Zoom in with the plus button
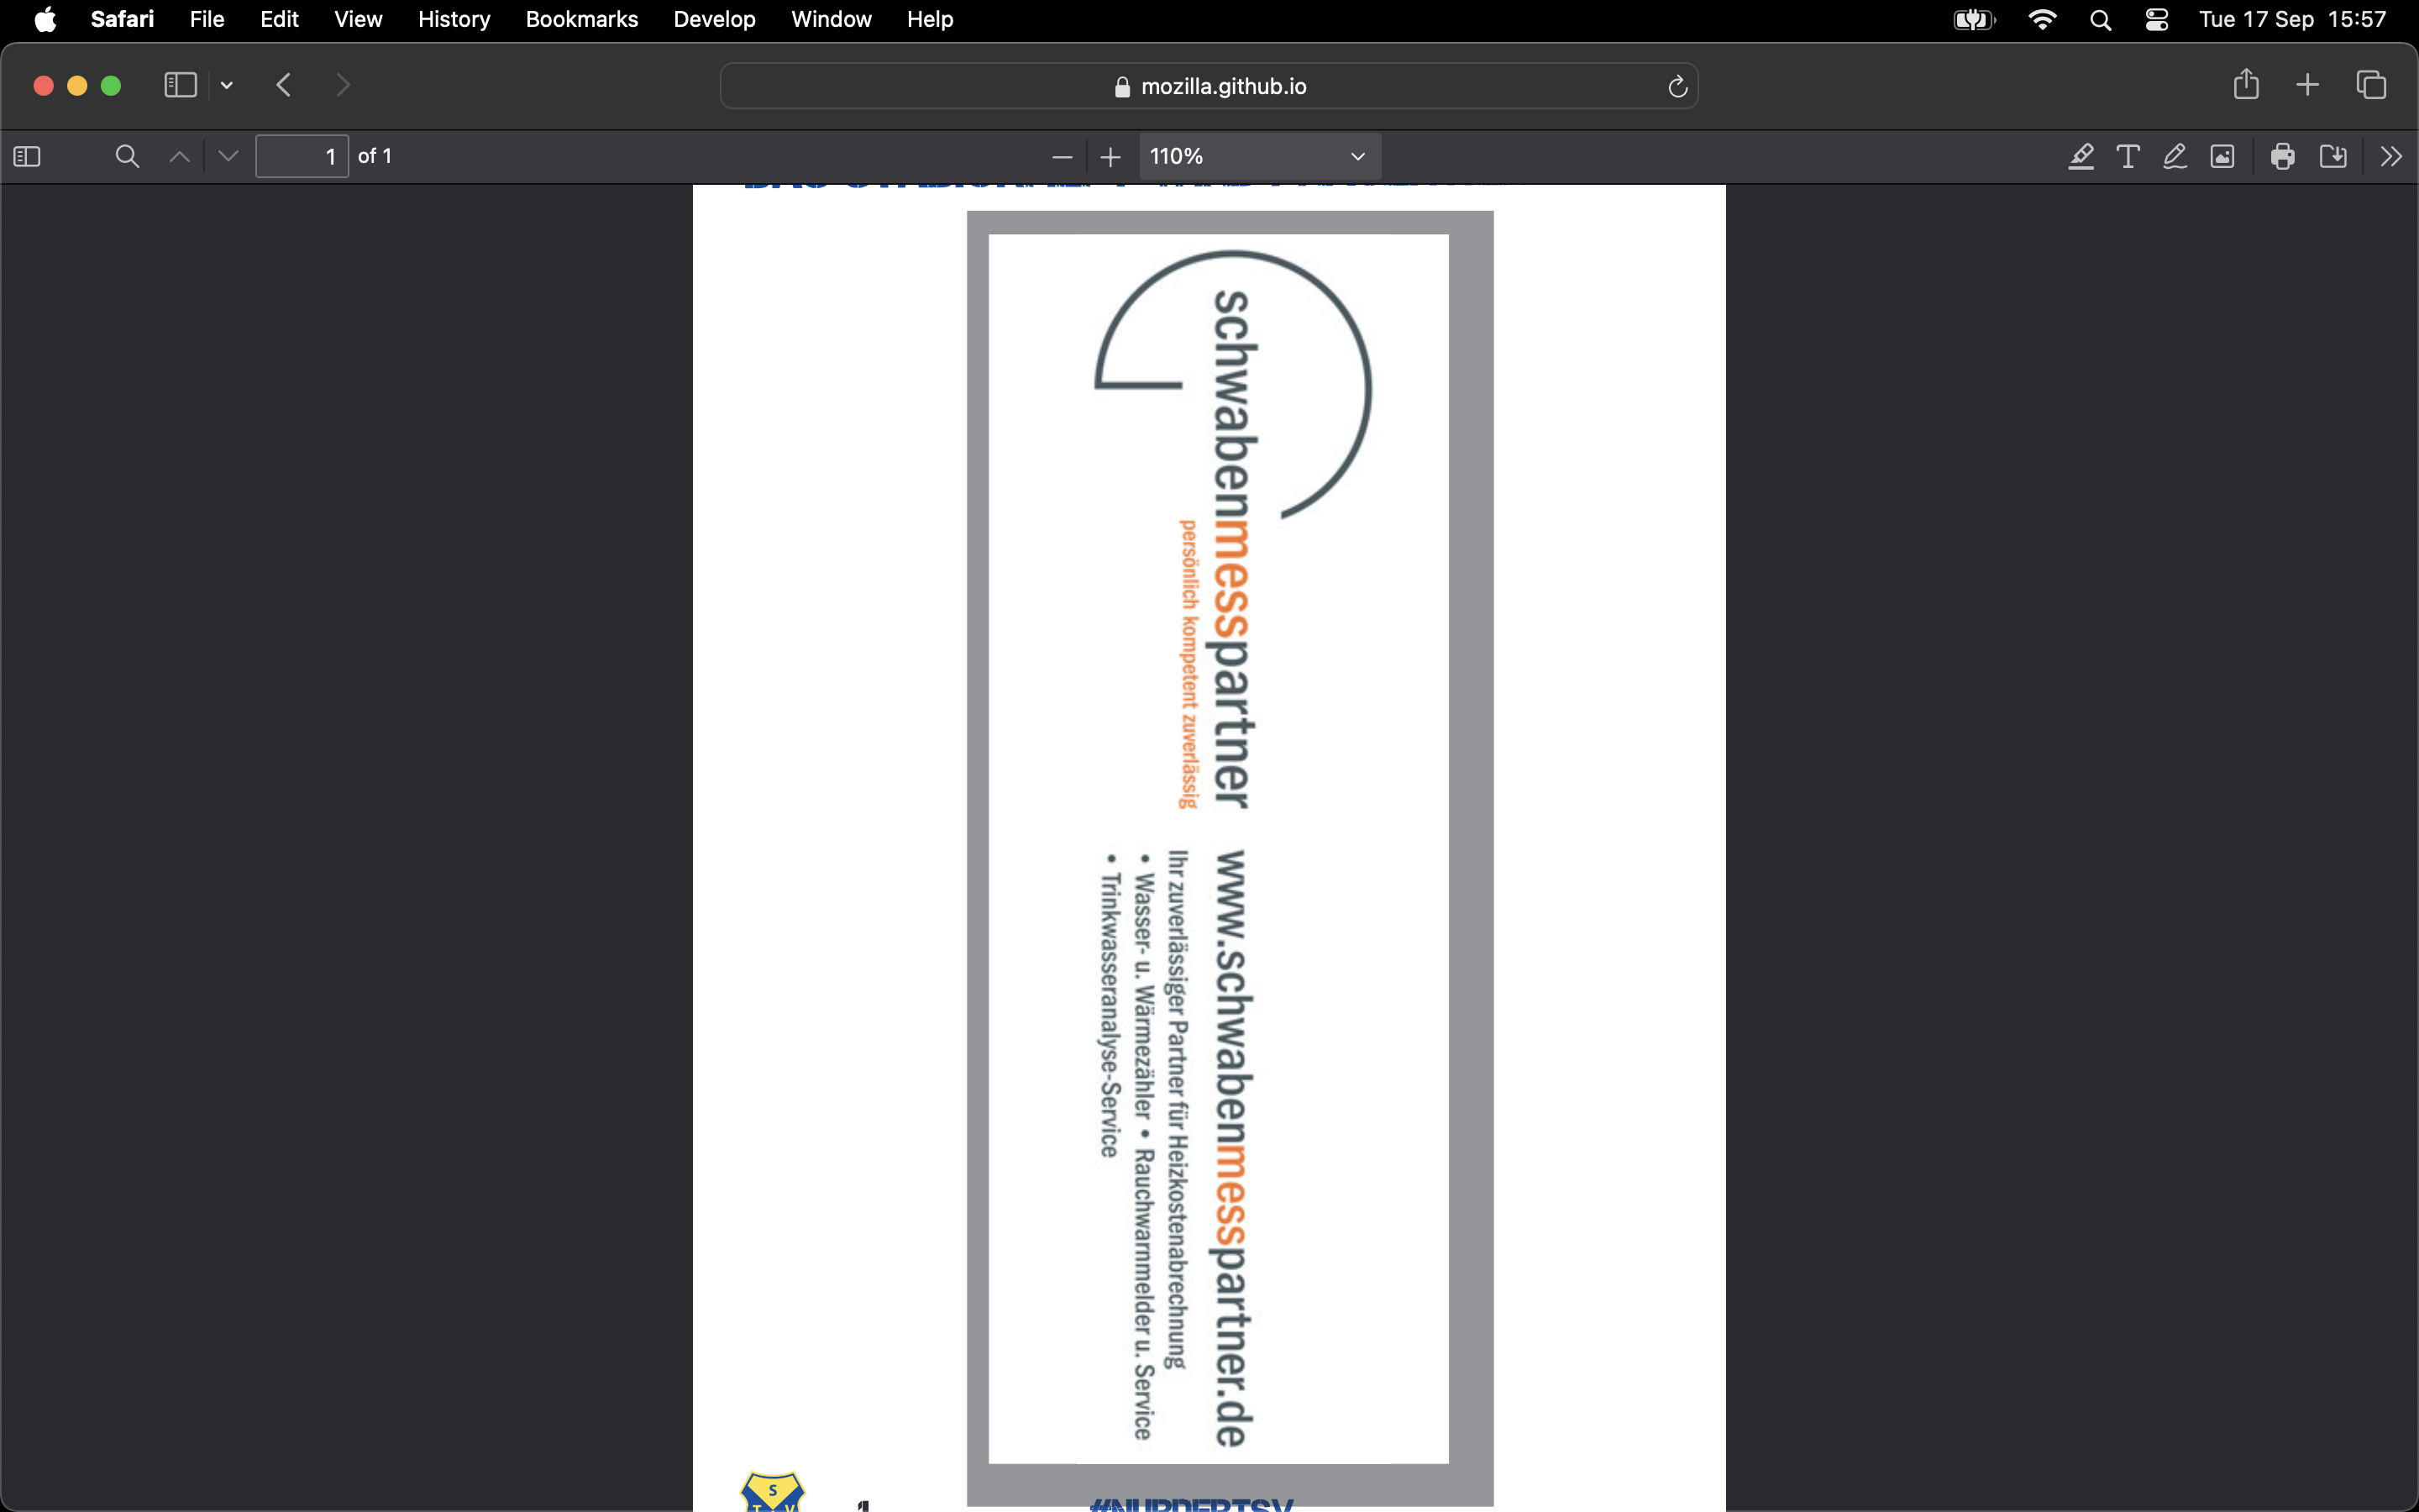 (1110, 157)
